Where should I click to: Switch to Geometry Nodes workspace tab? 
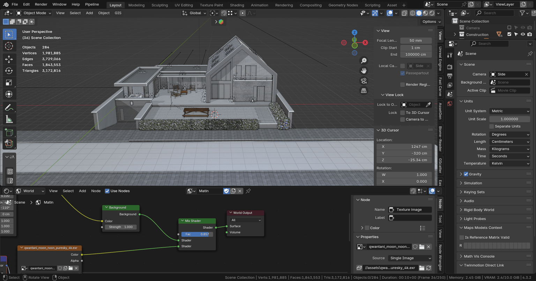point(343,5)
